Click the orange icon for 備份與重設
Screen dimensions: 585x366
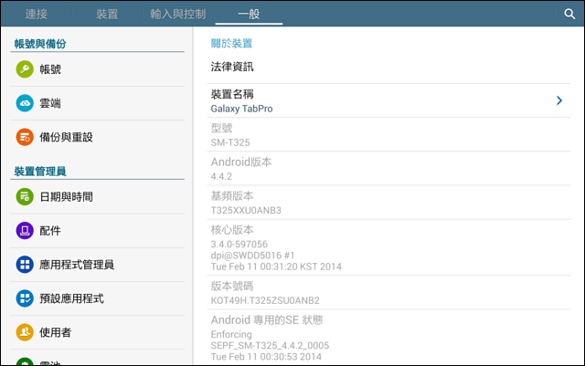(25, 137)
